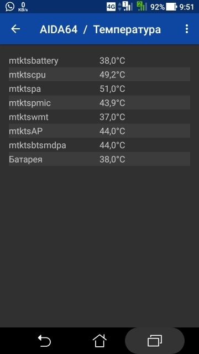This screenshot has width=199, height=354.
Task: Tap the WhatsApp notification icon
Action: click(10, 7)
